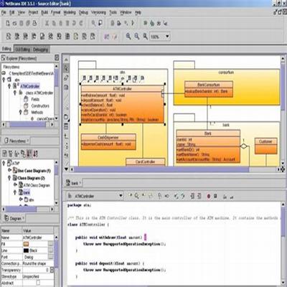Screen dimensions: 287x287
Task: Open the Versioning menu
Action: pos(98,12)
